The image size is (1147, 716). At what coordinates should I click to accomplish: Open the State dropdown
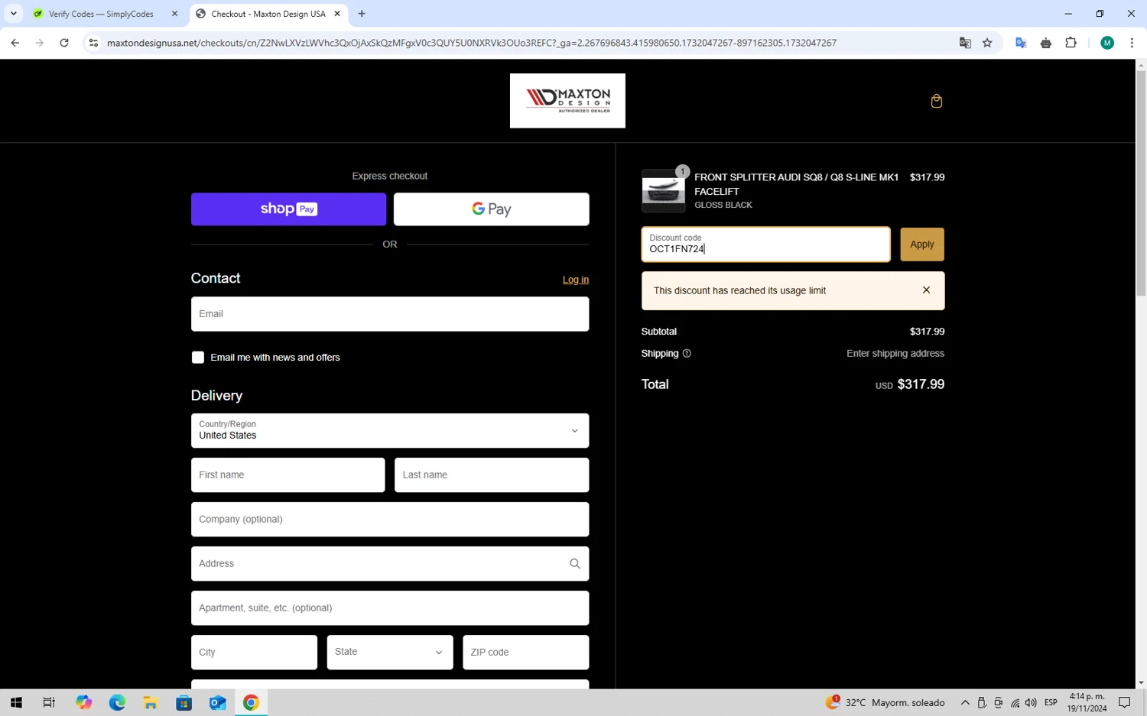tap(390, 653)
